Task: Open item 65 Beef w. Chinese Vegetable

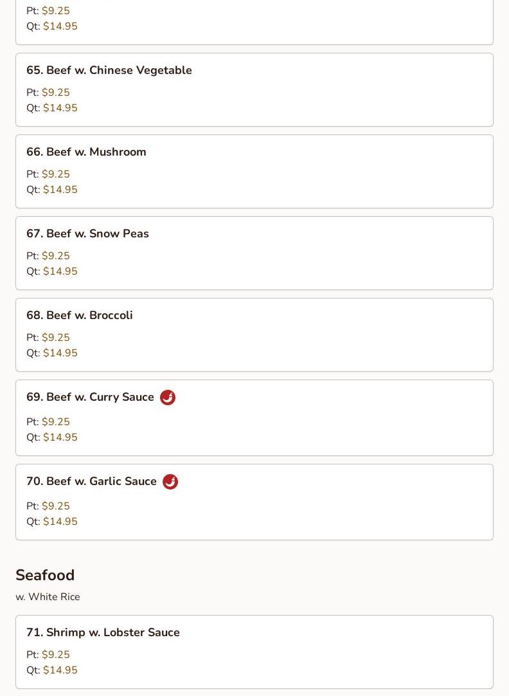Action: point(109,70)
